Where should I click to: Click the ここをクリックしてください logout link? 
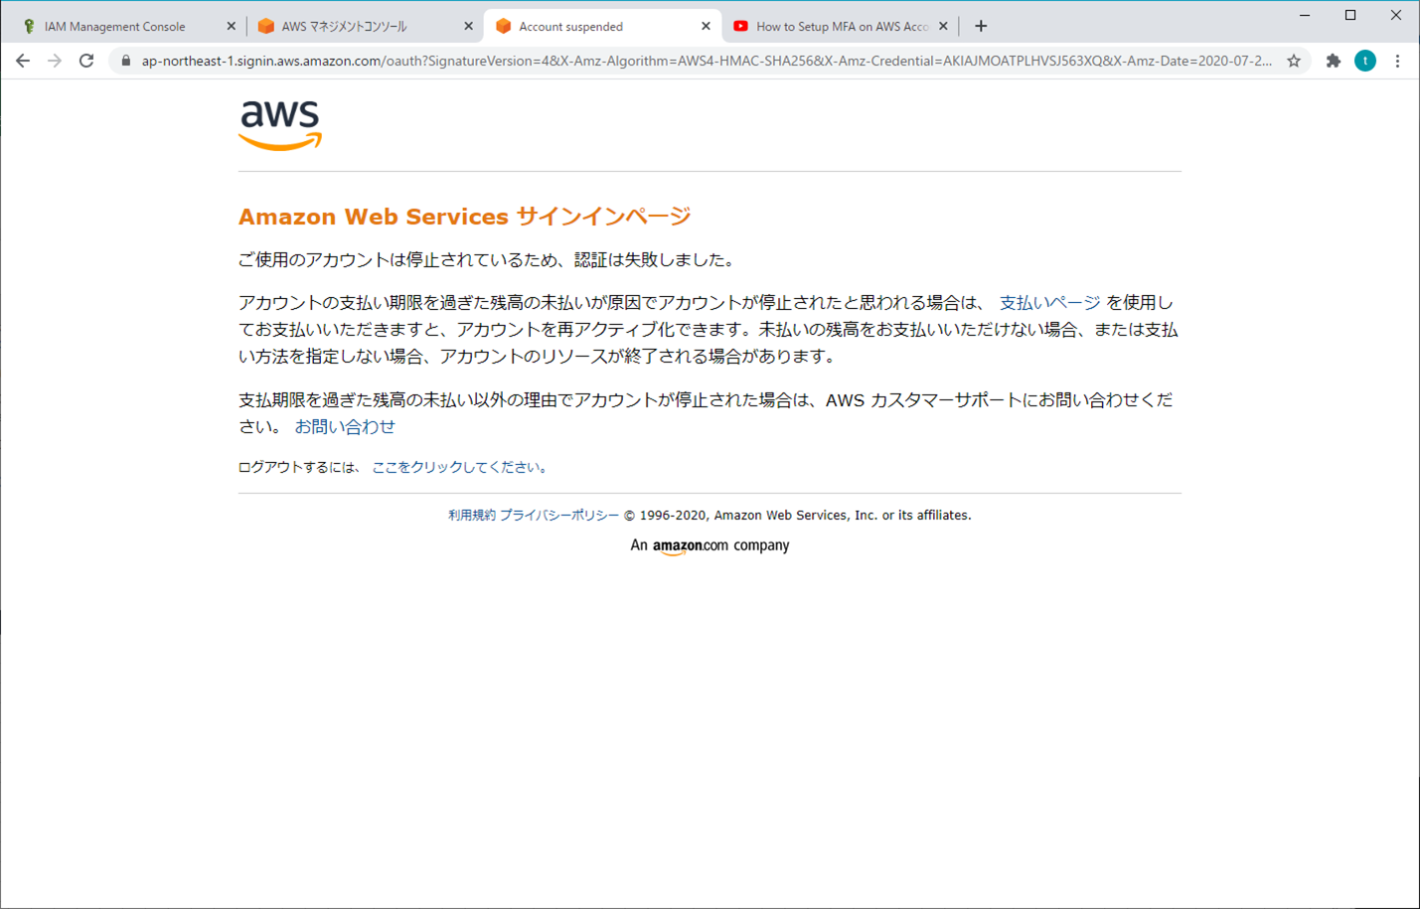460,467
